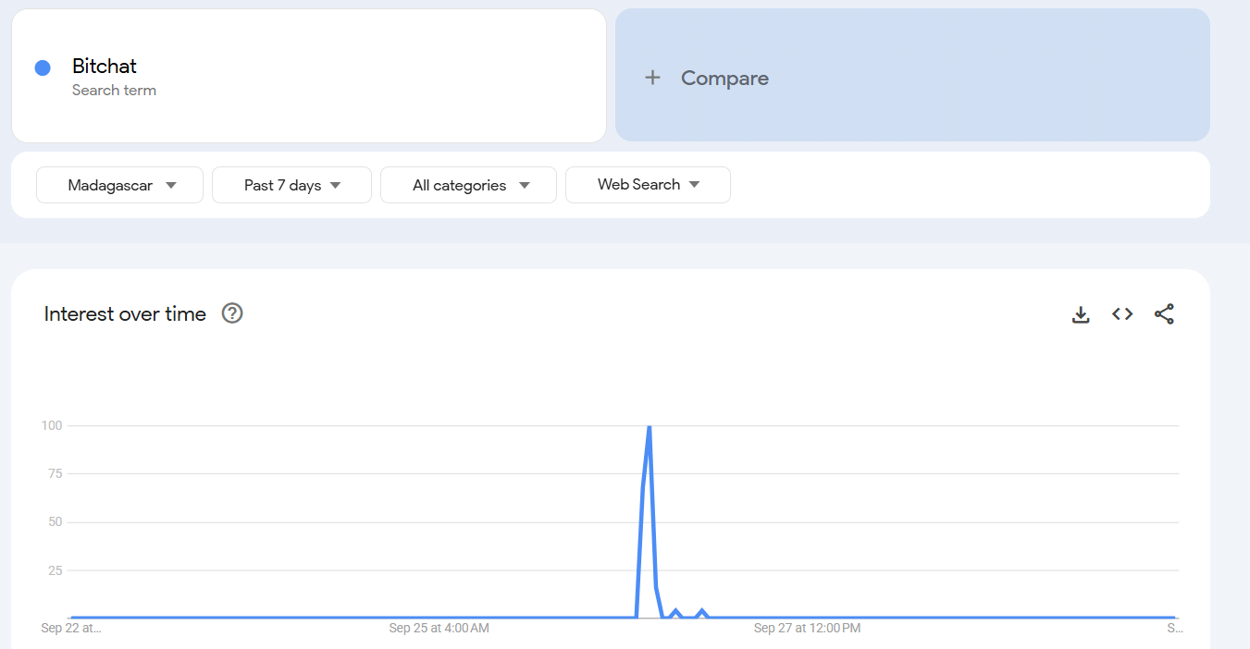This screenshot has width=1250, height=649.
Task: Open help for Interest over time
Action: [232, 313]
